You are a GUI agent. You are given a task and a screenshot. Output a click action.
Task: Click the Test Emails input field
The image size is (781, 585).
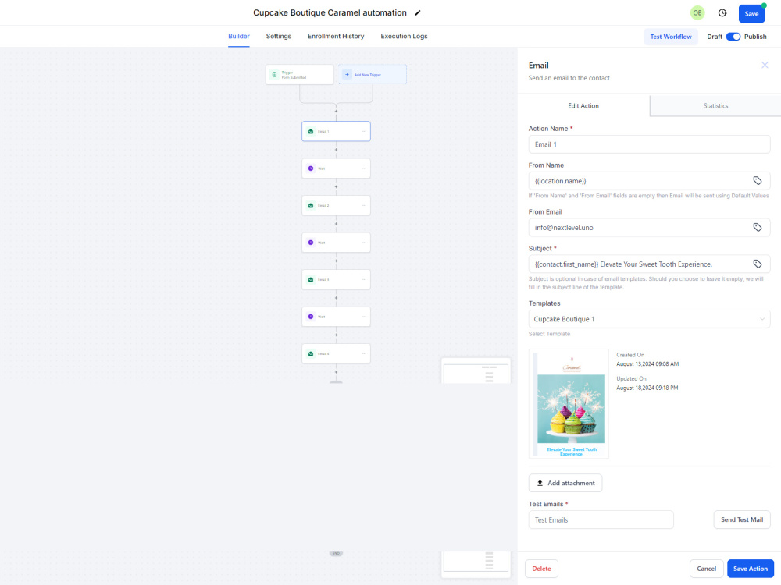[601, 519]
